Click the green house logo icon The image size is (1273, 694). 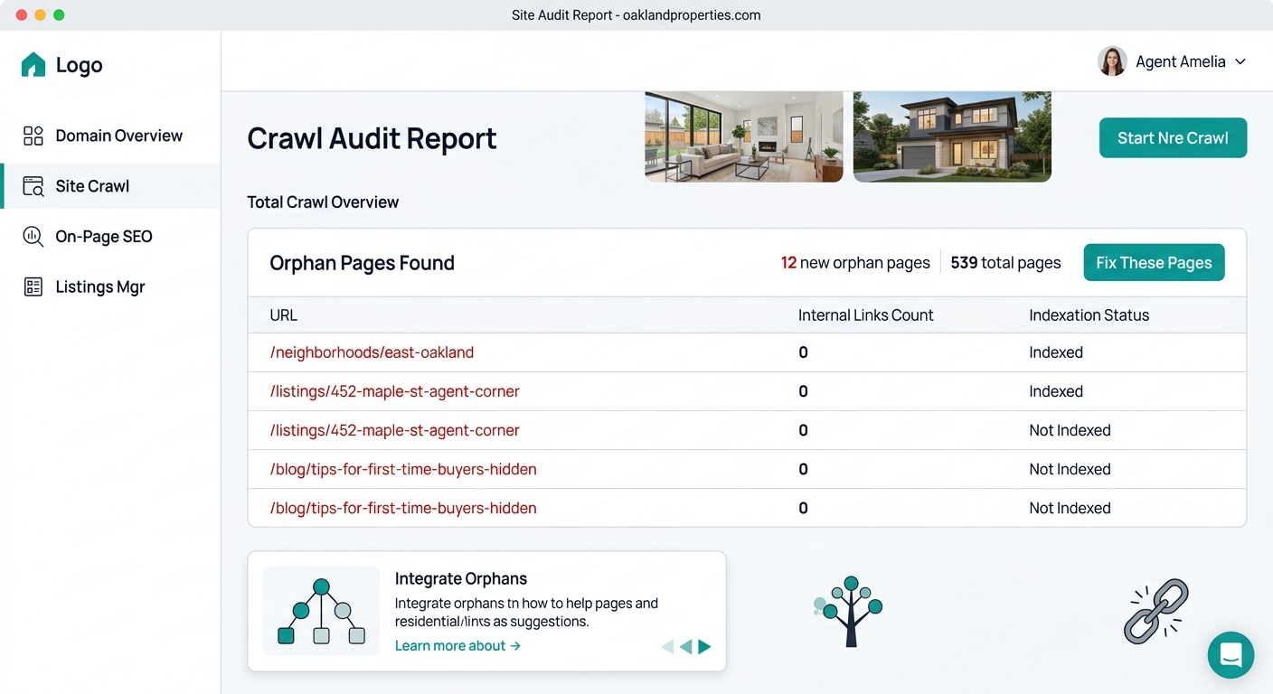[x=33, y=65]
